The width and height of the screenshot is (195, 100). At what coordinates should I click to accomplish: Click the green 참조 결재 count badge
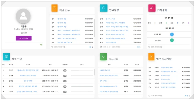pos(172,40)
